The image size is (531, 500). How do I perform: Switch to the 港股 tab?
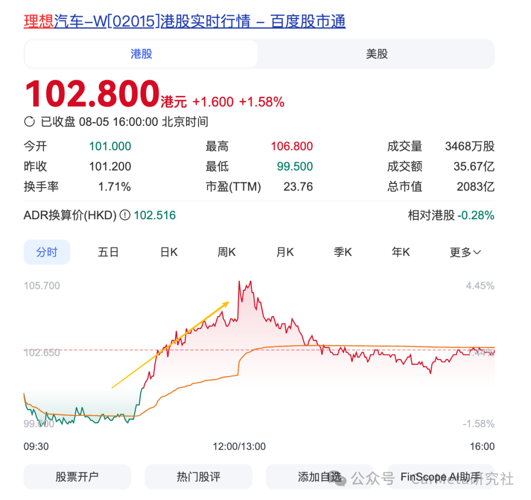point(141,54)
